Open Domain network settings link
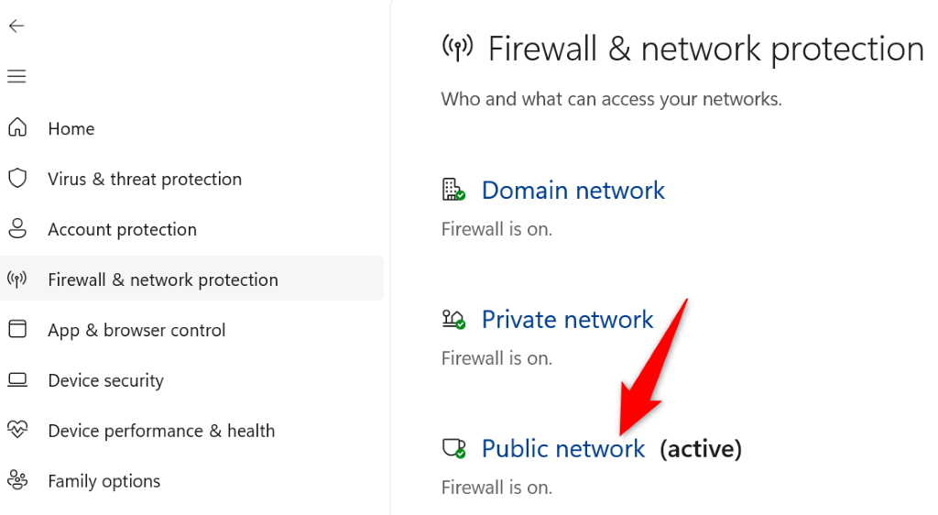This screenshot has width=938, height=515. pos(573,191)
